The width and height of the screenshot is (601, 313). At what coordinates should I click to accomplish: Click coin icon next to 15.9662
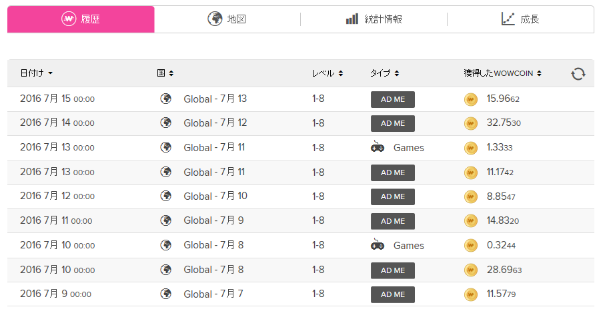click(x=471, y=99)
